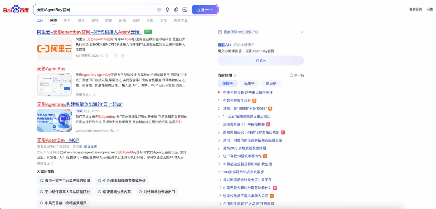The image size is (436, 209).
Task: Switch to the 民生榜 tab
Action: pos(249,83)
